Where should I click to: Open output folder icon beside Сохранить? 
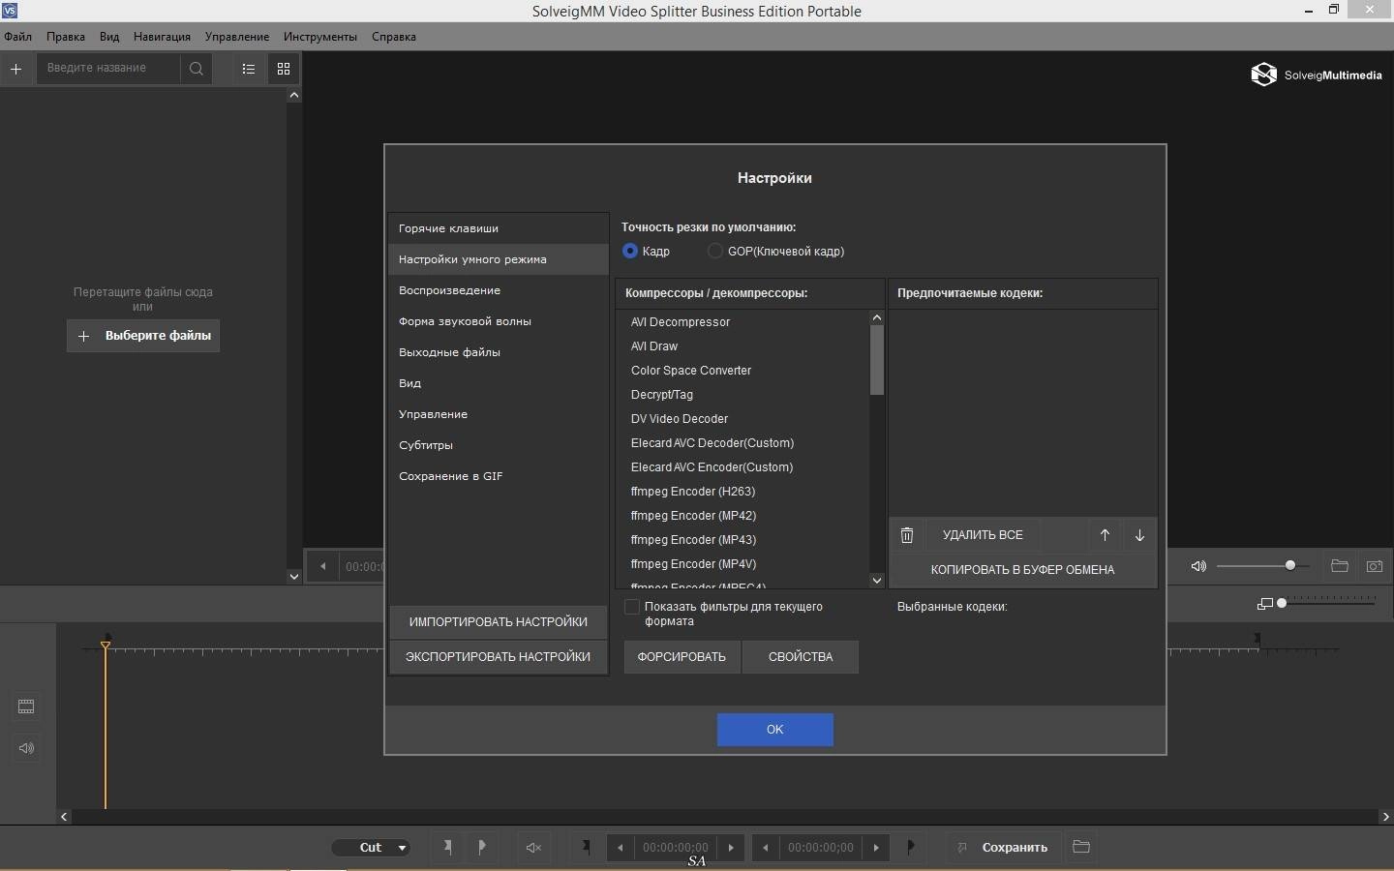pyautogui.click(x=1081, y=847)
